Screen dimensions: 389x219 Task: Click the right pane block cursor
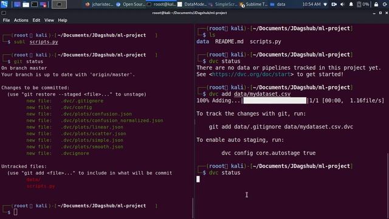(x=198, y=179)
